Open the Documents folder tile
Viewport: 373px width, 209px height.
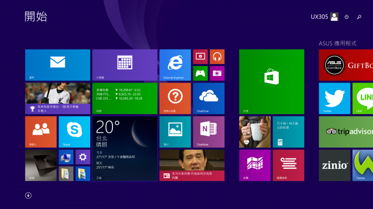66,173
